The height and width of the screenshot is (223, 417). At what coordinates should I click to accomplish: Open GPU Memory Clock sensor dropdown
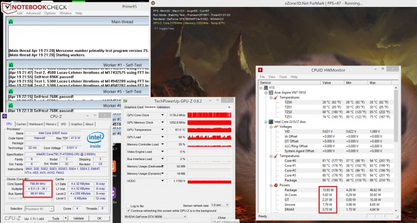(x=162, y=122)
